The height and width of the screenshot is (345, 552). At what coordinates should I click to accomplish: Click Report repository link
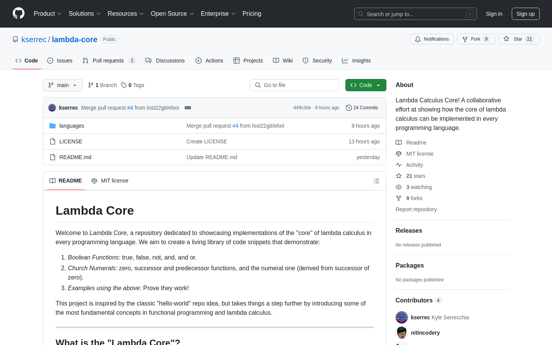click(x=416, y=209)
